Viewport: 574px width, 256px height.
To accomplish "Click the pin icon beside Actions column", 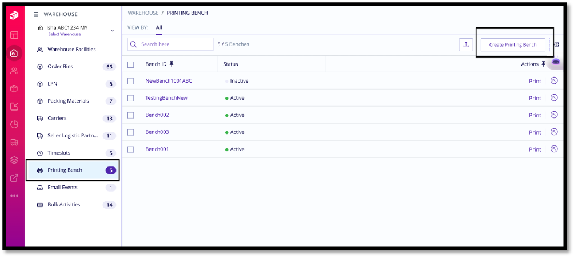I will click(x=543, y=64).
